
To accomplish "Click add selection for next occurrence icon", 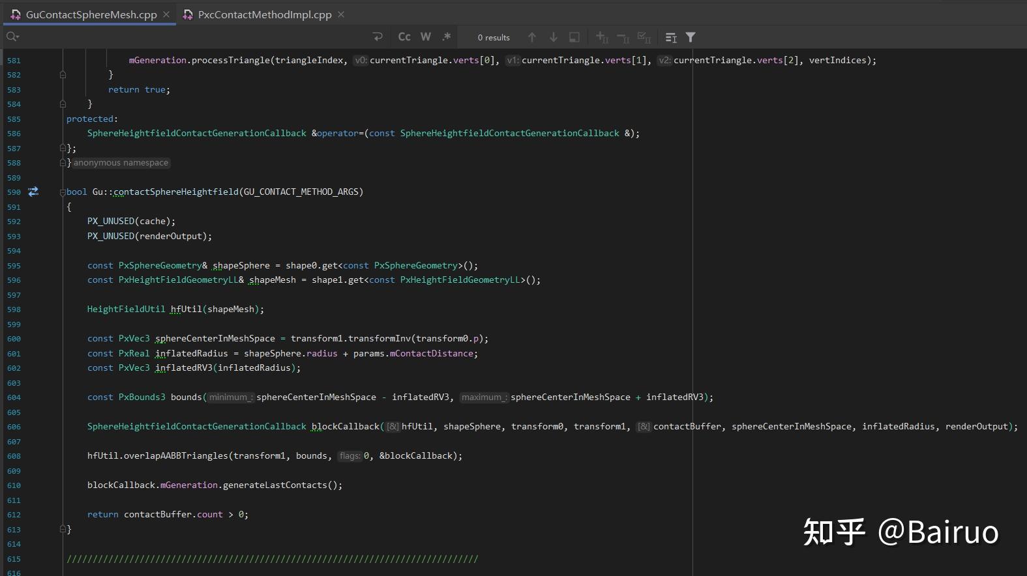I will pos(602,37).
